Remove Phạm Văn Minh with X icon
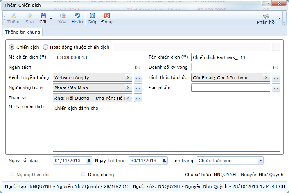Image resolution: width=289 pixels, height=193 pixels. [x=128, y=88]
